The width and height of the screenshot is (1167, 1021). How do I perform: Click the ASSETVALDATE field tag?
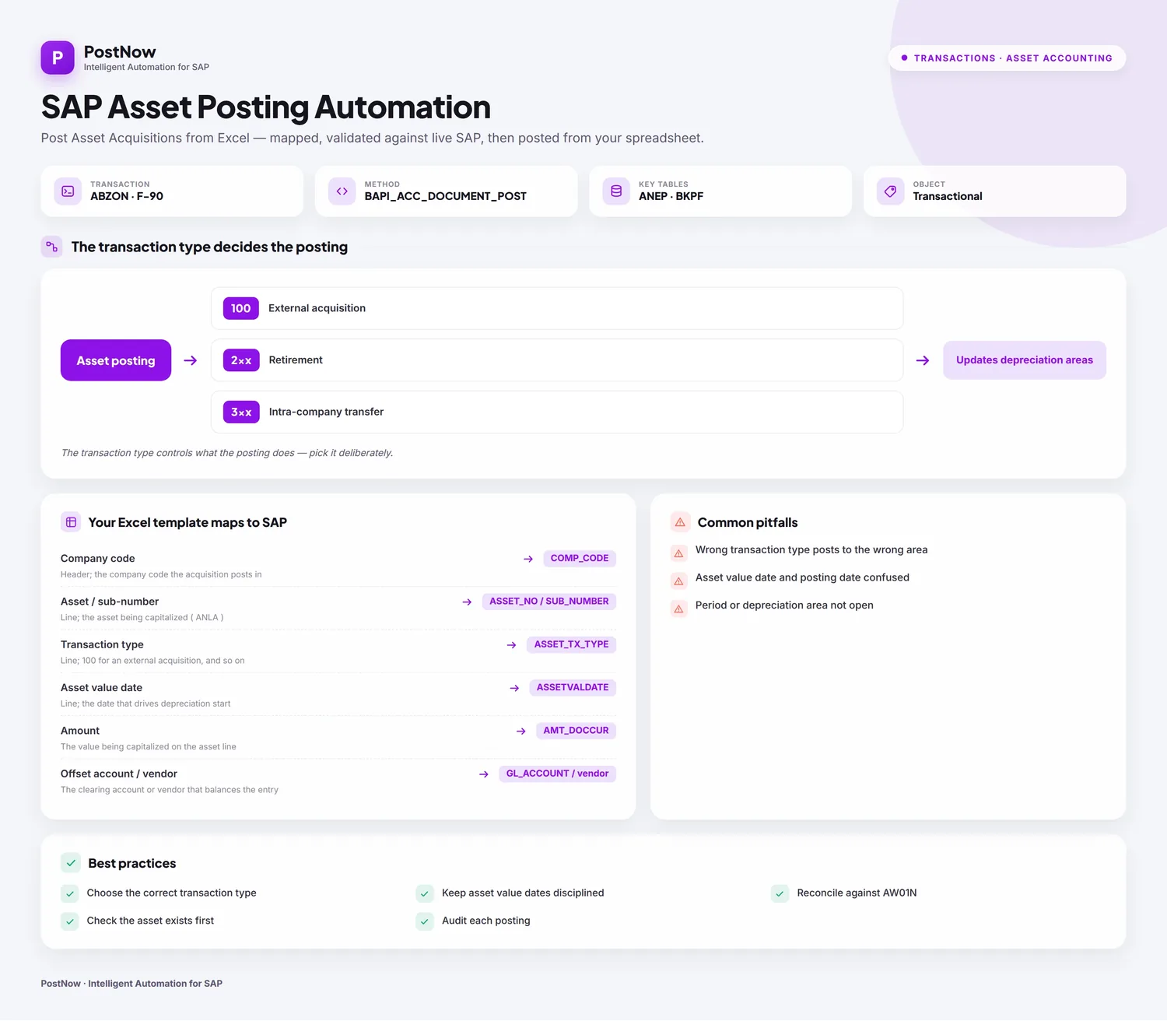coord(573,687)
